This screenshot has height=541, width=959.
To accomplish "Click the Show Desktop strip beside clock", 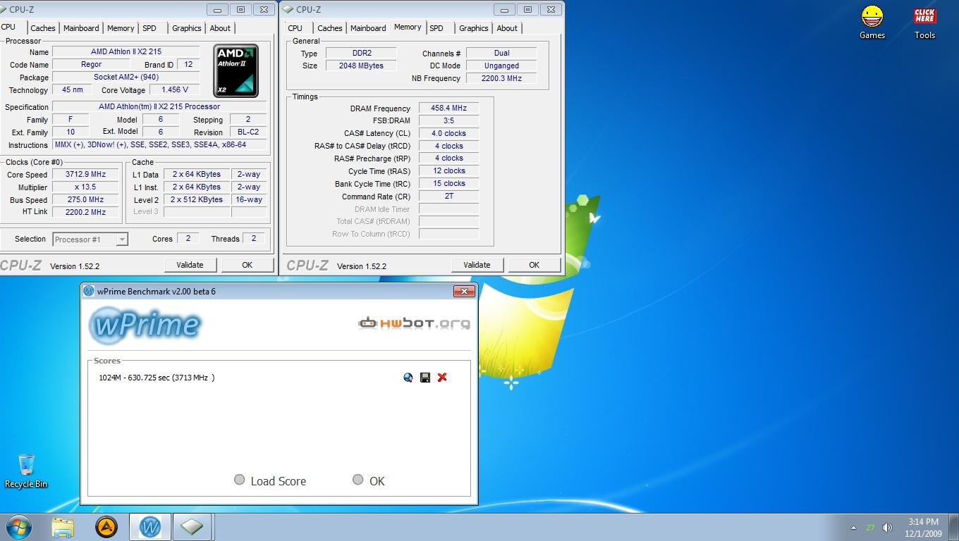I will click(x=953, y=528).
